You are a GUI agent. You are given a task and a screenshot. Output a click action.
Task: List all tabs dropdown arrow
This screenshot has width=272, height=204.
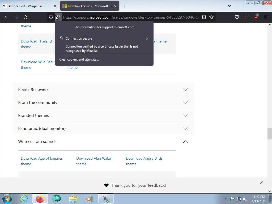[x=229, y=6]
